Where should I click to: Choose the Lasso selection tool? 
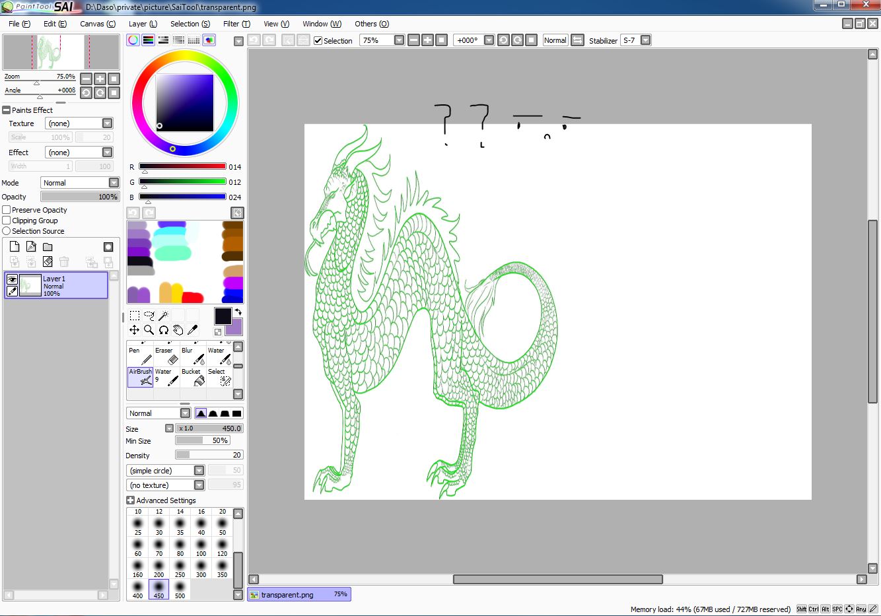point(149,316)
